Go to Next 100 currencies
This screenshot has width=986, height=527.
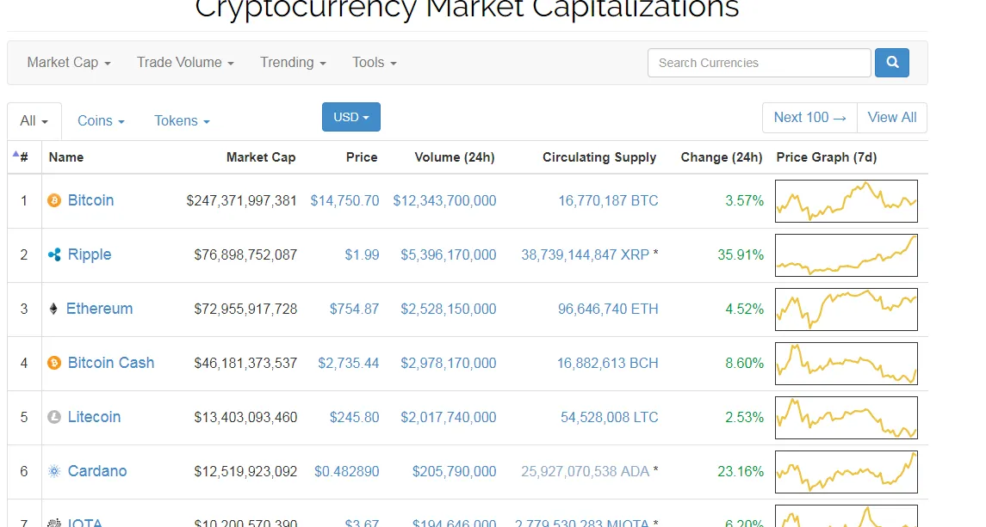point(809,118)
